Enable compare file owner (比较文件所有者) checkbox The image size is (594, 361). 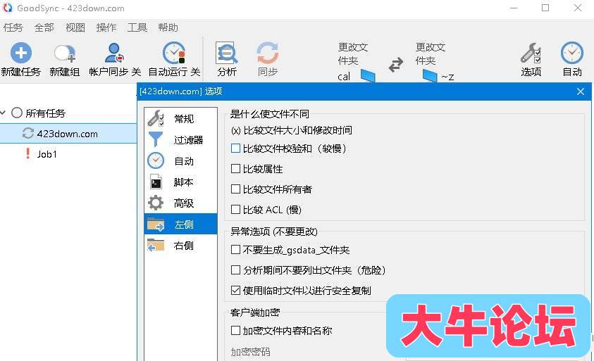(x=235, y=189)
